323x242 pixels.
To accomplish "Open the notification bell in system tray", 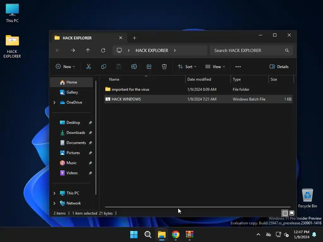I will click(x=314, y=234).
